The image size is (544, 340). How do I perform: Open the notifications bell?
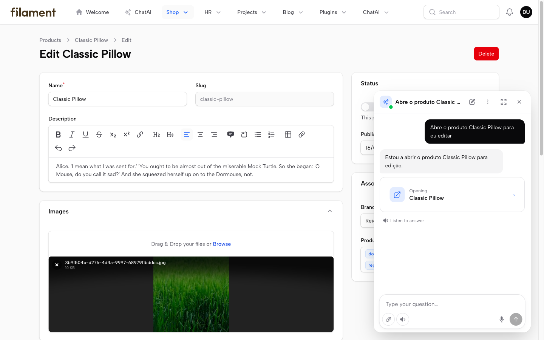[510, 12]
